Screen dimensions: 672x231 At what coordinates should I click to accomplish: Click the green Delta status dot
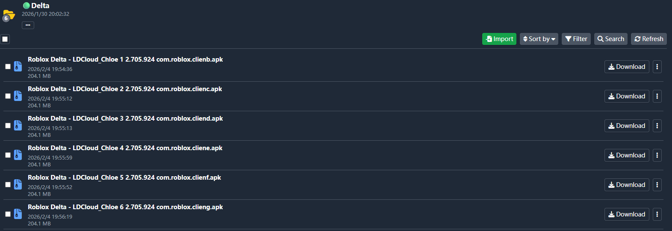click(27, 6)
